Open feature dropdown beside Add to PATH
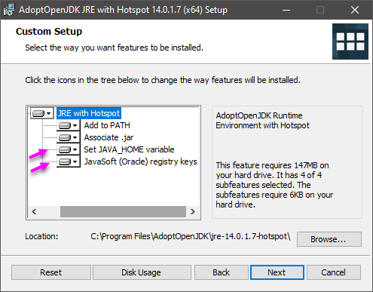Image resolution: width=373 pixels, height=292 pixels. point(69,125)
